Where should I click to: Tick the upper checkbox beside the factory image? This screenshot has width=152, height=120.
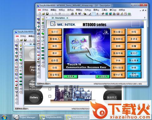[x=50, y=89]
